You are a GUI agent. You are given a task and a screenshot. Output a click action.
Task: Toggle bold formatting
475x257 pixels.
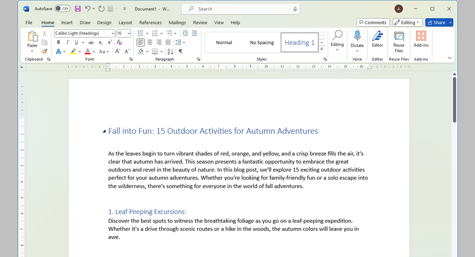click(x=59, y=42)
